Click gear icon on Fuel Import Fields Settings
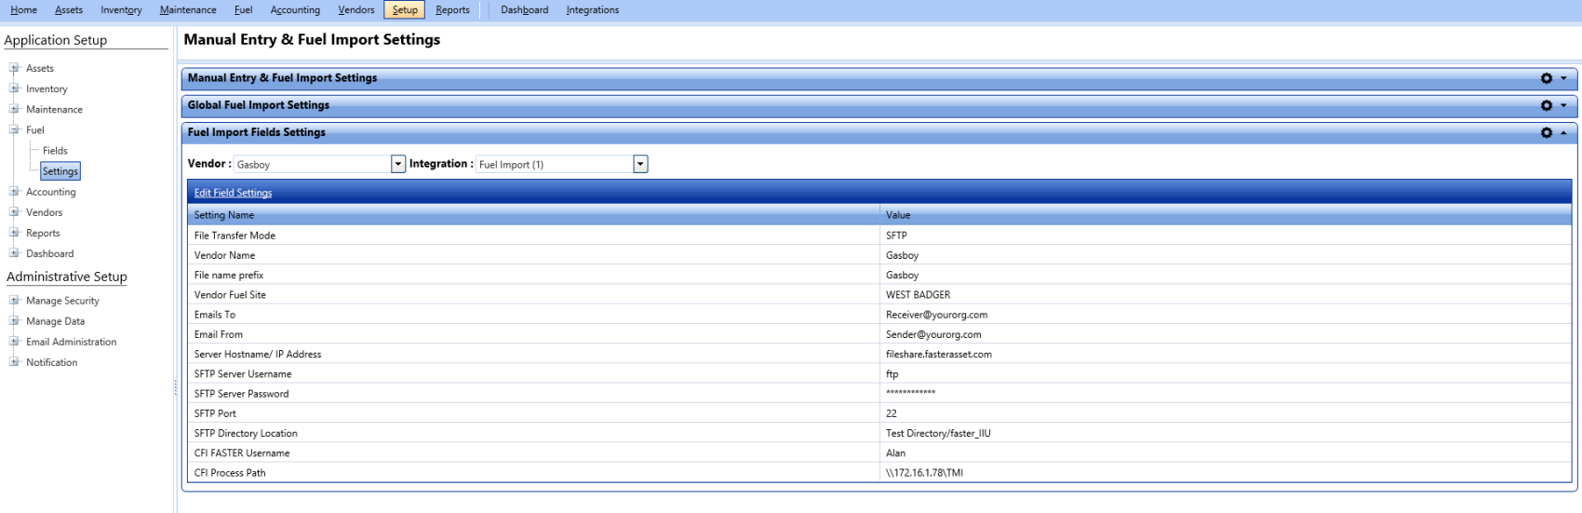 point(1546,133)
